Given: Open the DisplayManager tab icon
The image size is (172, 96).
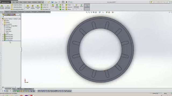Looking at the screenshot, I should tap(14, 15).
